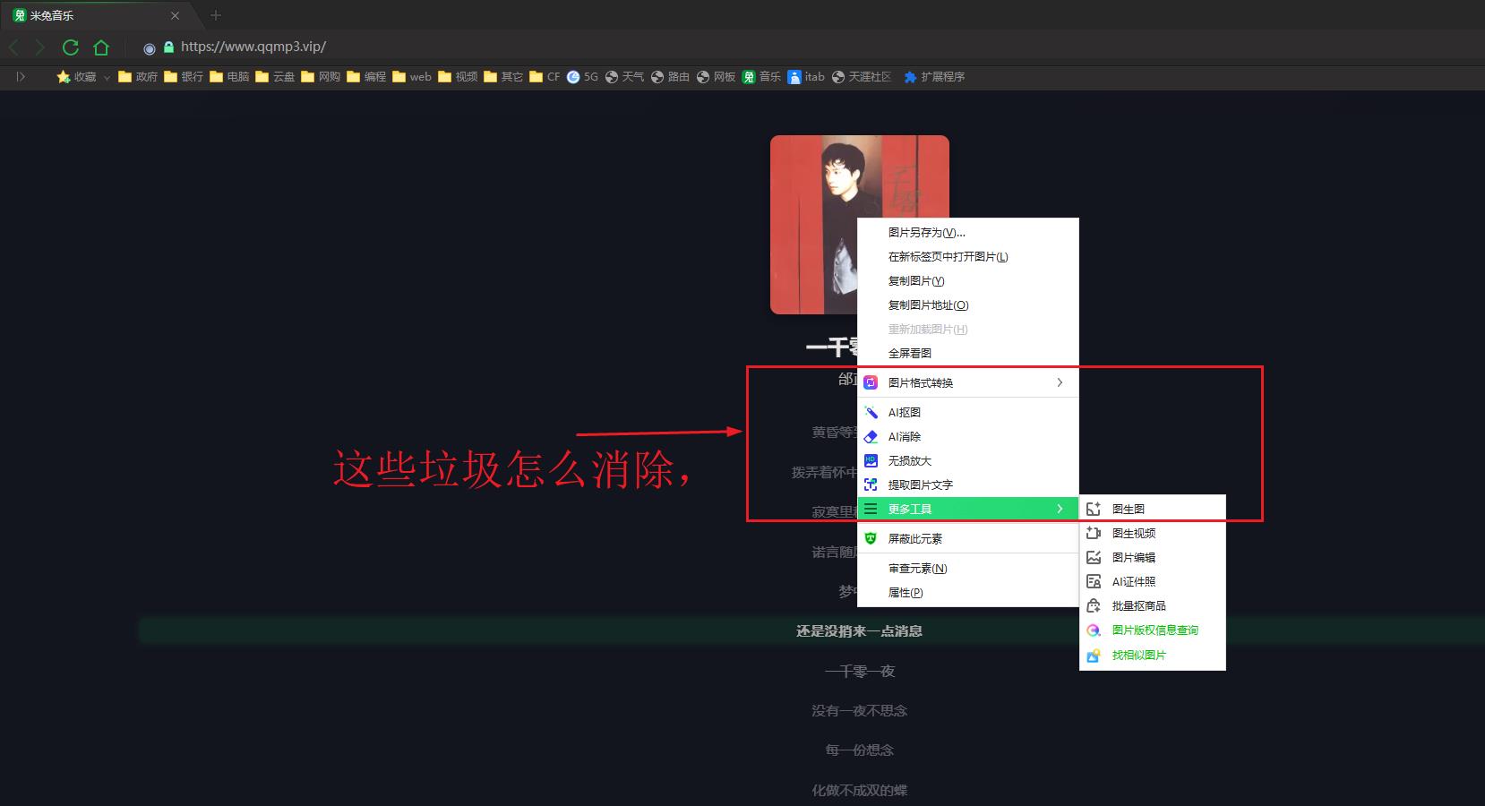
Task: Toggle the bookmarks sidebar expander
Action: 21,77
